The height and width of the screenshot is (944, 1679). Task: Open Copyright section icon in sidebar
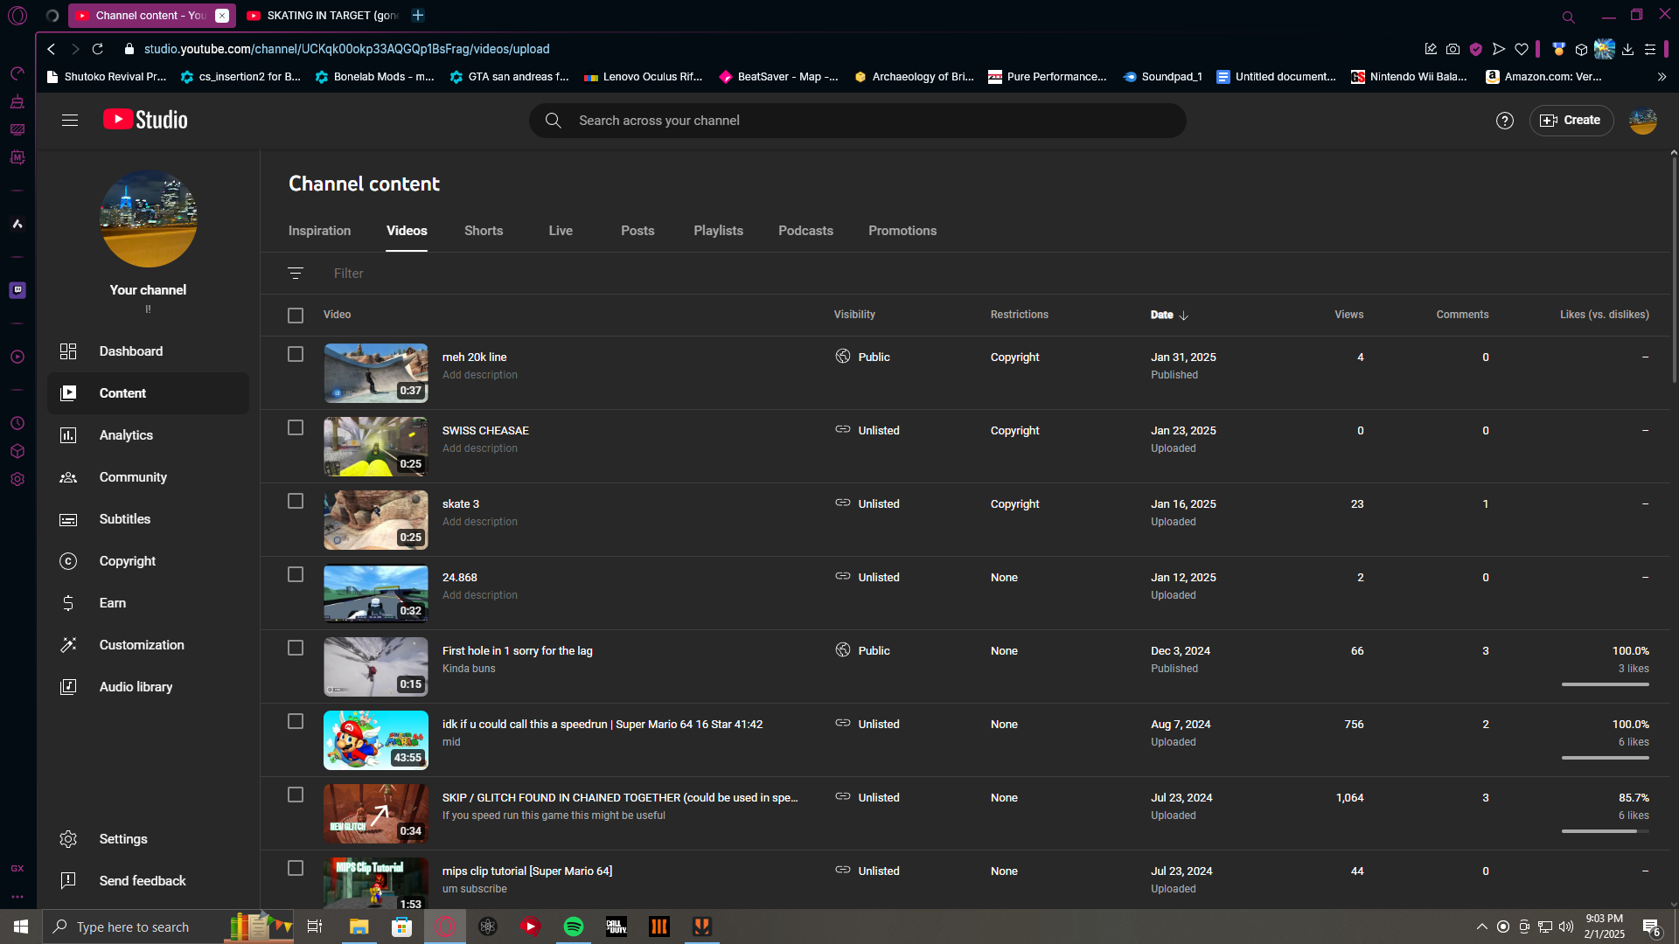[x=68, y=561]
